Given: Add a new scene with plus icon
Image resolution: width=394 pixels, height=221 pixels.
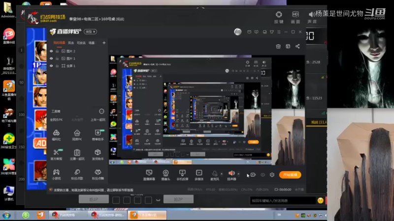Looking at the screenshot, I should pyautogui.click(x=104, y=43).
